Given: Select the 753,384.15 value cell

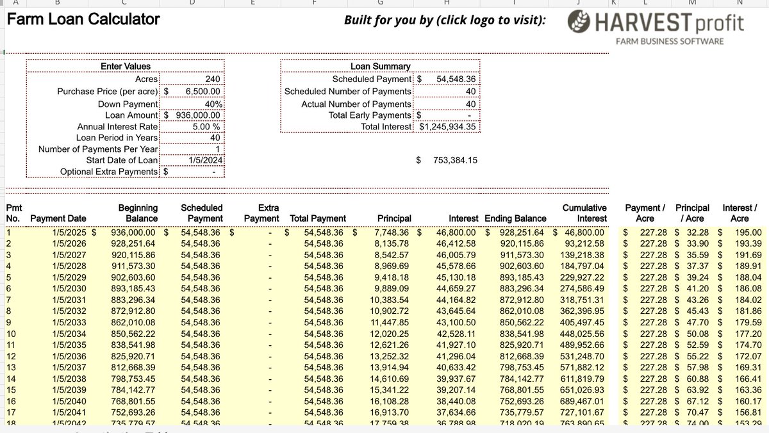Looking at the screenshot, I should 446,160.
